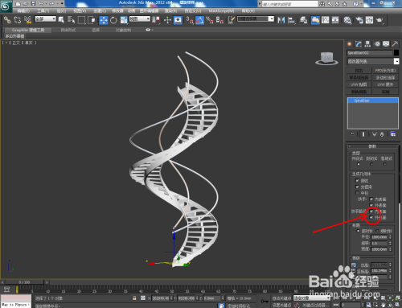This screenshot has height=308, width=402.
Task: Click the UVW 贴图 modifier button
Action: [x=359, y=84]
